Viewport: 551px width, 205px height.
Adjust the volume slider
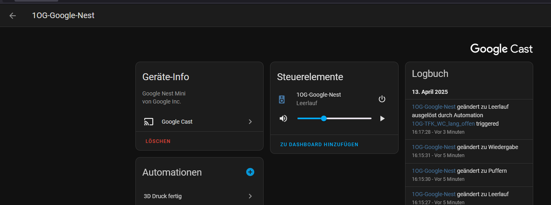tap(334, 118)
